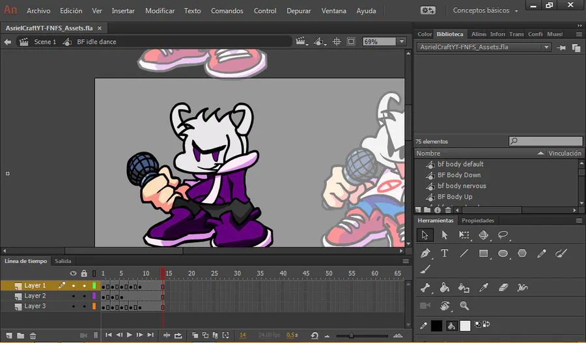Image resolution: width=586 pixels, height=343 pixels.
Task: Select the Brush tool below Pen
Action: [425, 269]
